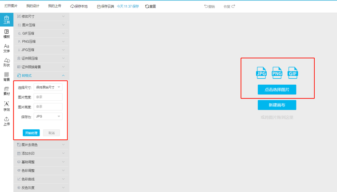
Task: Click the 图片高度 pixel input field
Action: 48,107
